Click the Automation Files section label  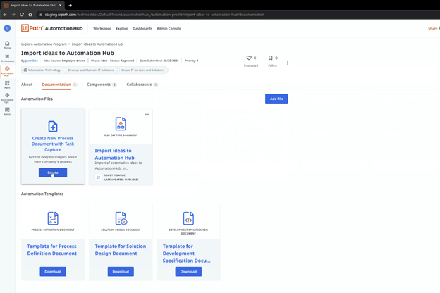pyautogui.click(x=37, y=99)
